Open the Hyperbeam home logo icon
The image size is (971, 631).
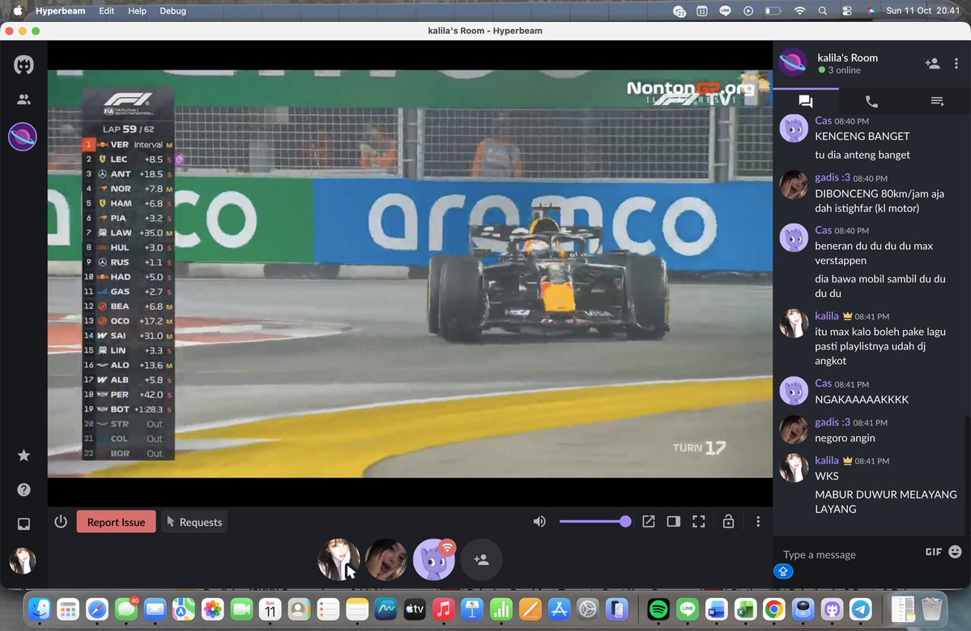tap(23, 65)
